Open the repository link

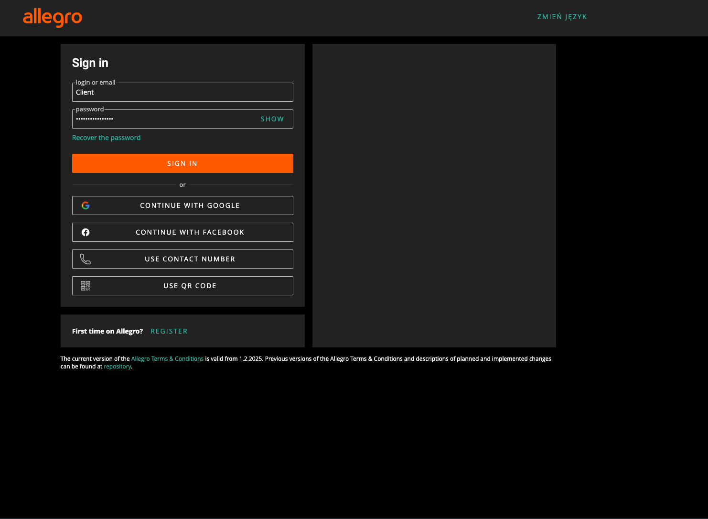[118, 366]
